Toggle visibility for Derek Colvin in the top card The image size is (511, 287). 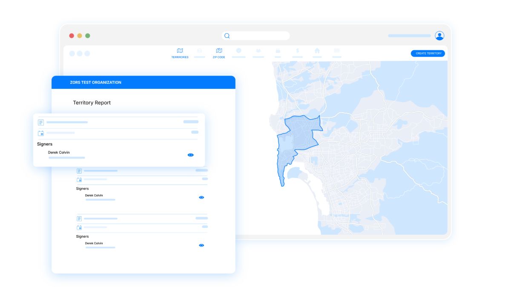coord(190,154)
